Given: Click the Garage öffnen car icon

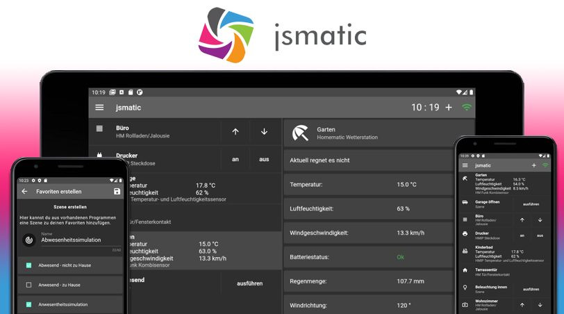Looking at the screenshot, I should [465, 202].
